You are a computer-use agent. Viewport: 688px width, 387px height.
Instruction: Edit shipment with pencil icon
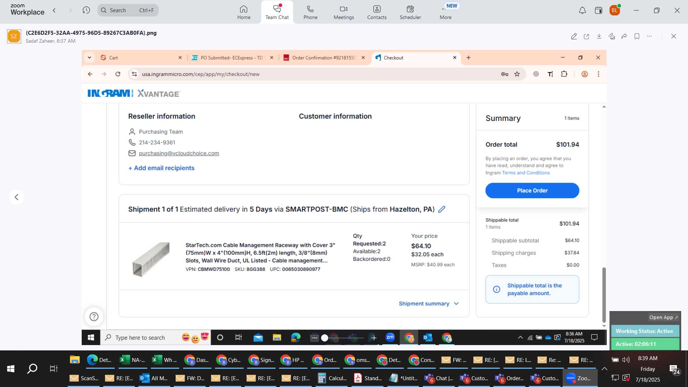click(x=442, y=209)
